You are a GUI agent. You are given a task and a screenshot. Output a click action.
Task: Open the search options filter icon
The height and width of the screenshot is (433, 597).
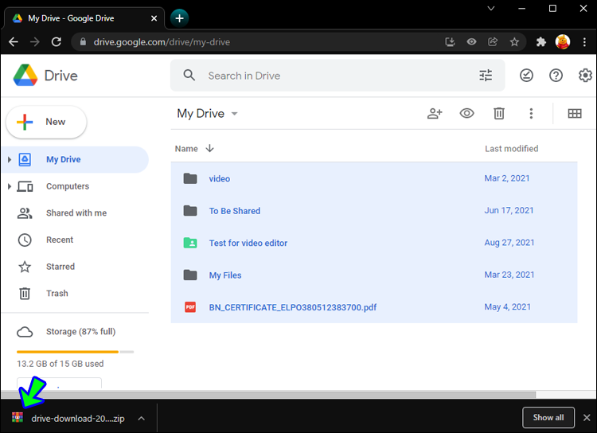(x=486, y=76)
